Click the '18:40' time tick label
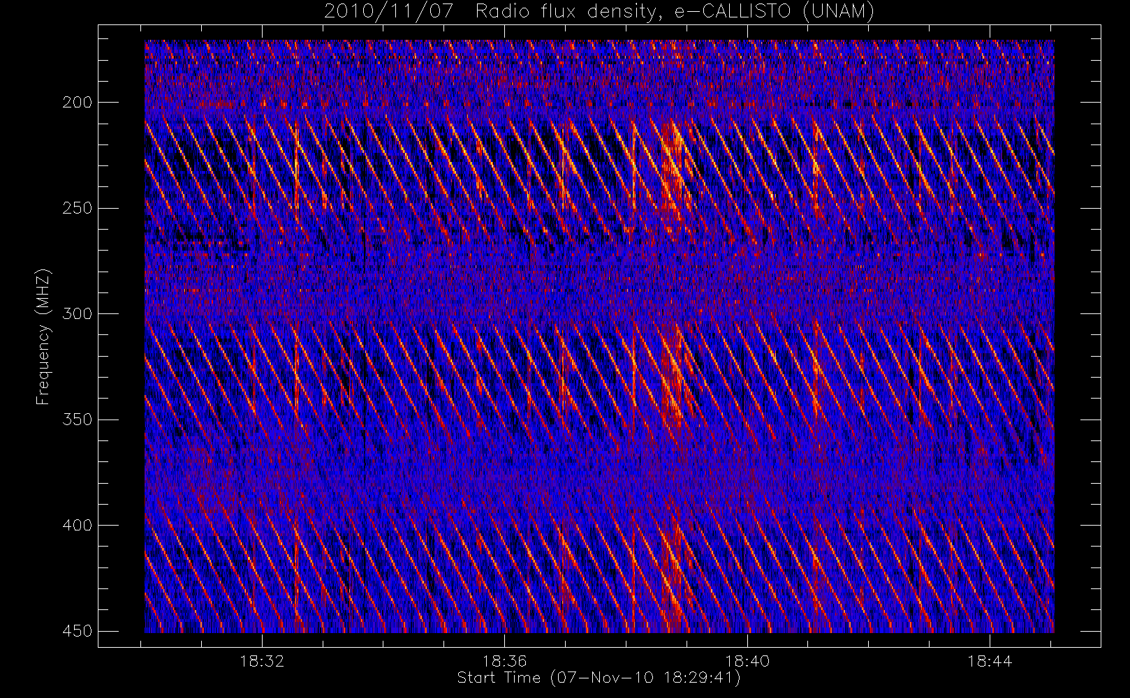1130x698 pixels. (747, 661)
